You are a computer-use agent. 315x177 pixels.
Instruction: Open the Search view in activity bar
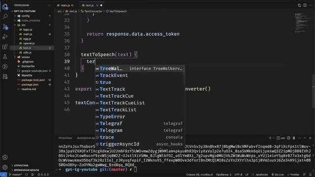[x=5, y=16]
